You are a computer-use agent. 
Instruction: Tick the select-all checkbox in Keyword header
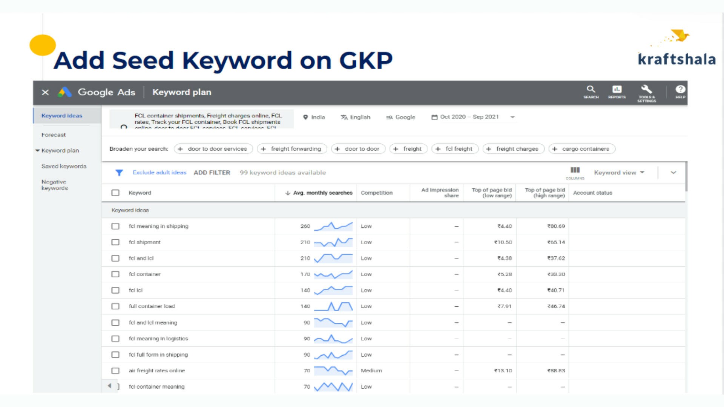[115, 193]
